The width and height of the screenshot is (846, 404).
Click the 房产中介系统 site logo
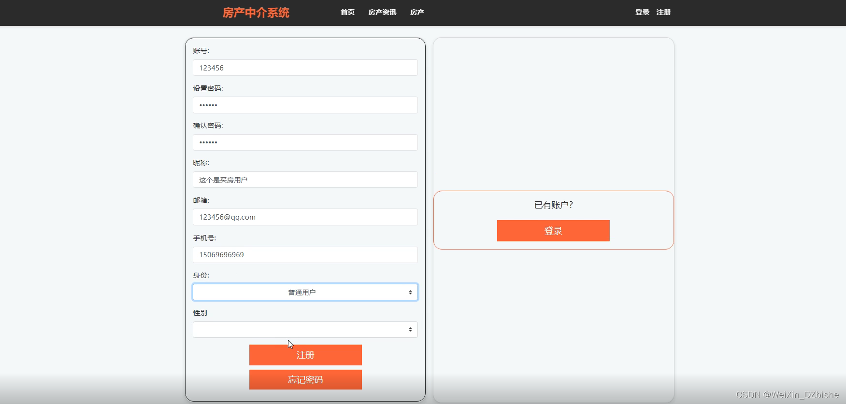click(x=256, y=13)
